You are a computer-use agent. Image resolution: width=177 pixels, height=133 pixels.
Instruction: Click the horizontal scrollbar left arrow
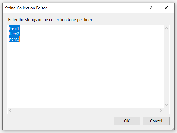[10, 111]
